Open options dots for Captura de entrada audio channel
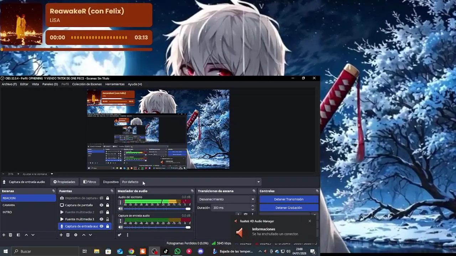 (120, 221)
